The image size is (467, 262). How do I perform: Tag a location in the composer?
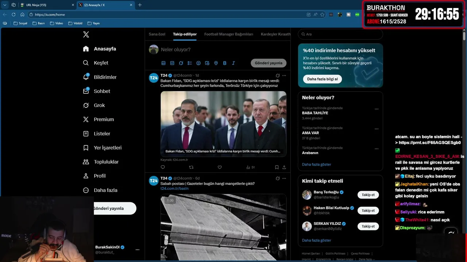(216, 63)
